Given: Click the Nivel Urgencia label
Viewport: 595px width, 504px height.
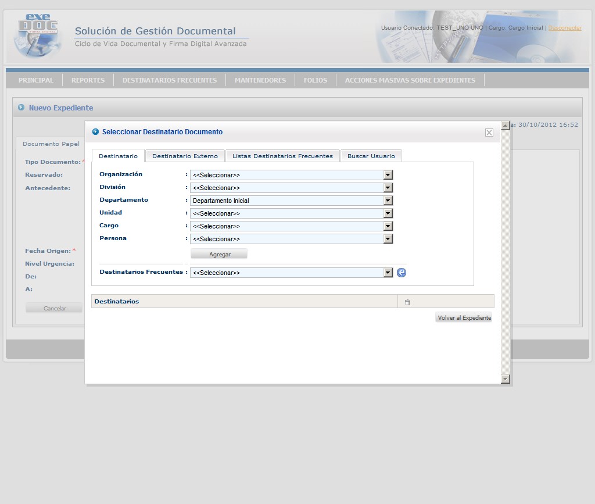Looking at the screenshot, I should click(50, 264).
